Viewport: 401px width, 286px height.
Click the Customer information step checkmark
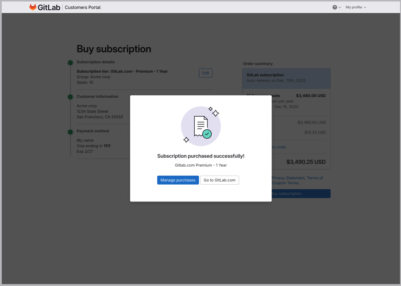pos(70,97)
